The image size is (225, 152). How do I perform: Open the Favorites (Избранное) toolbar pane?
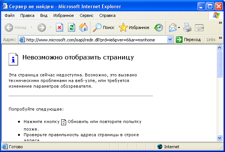pos(134,27)
